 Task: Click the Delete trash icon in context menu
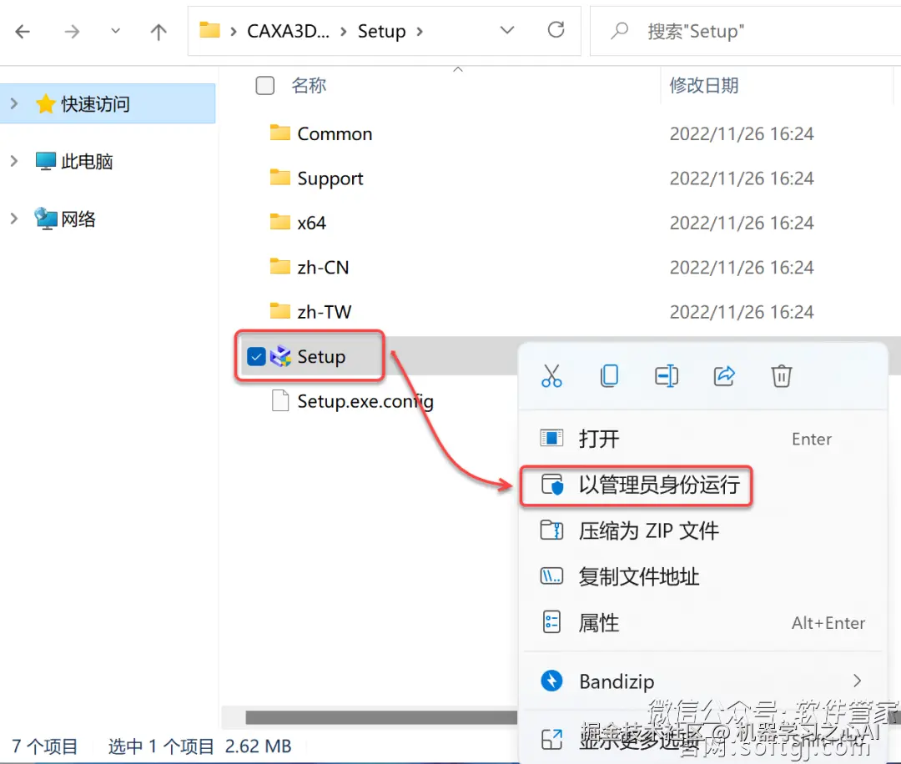(x=782, y=376)
